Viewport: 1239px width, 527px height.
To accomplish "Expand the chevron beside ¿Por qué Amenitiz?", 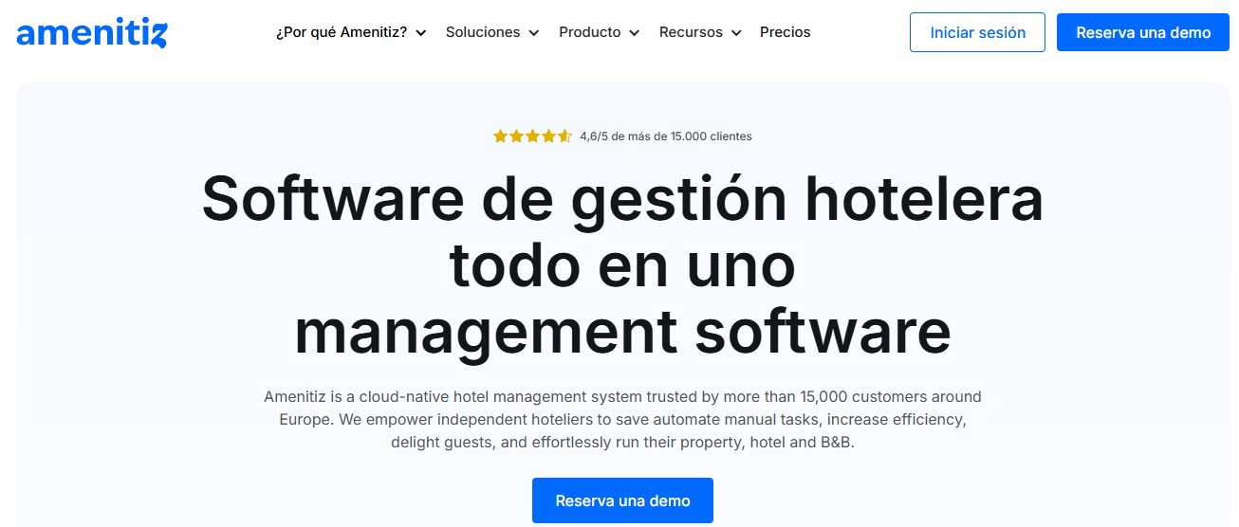I will (421, 33).
